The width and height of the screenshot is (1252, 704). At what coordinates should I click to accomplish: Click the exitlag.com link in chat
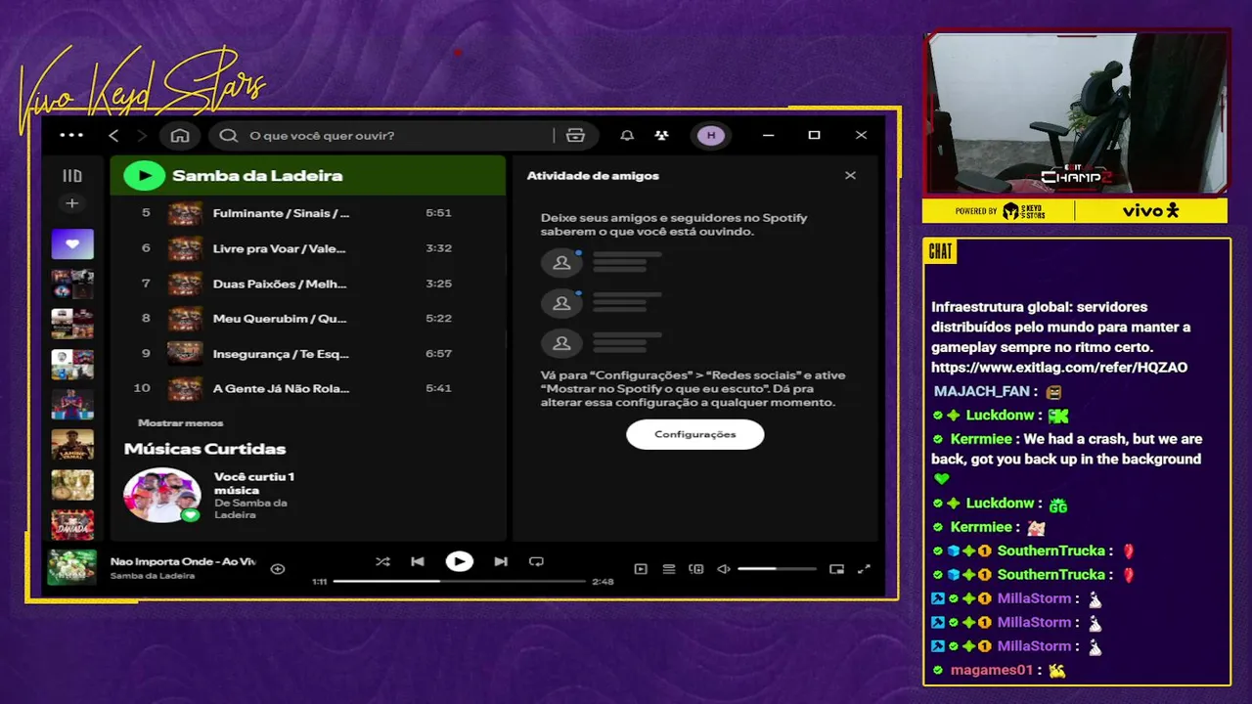click(1059, 368)
